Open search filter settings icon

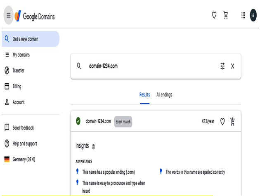(222, 66)
